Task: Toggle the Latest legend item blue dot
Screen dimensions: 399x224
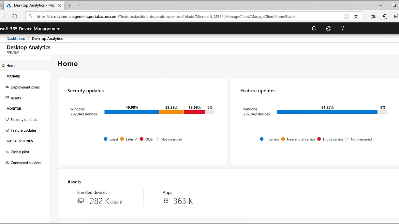Action: 105,139
